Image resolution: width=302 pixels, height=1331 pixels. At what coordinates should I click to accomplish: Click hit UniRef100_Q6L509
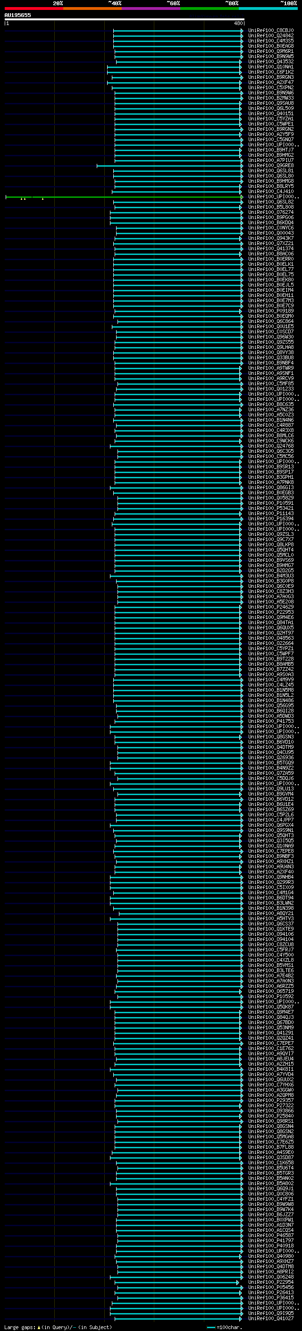270,109
